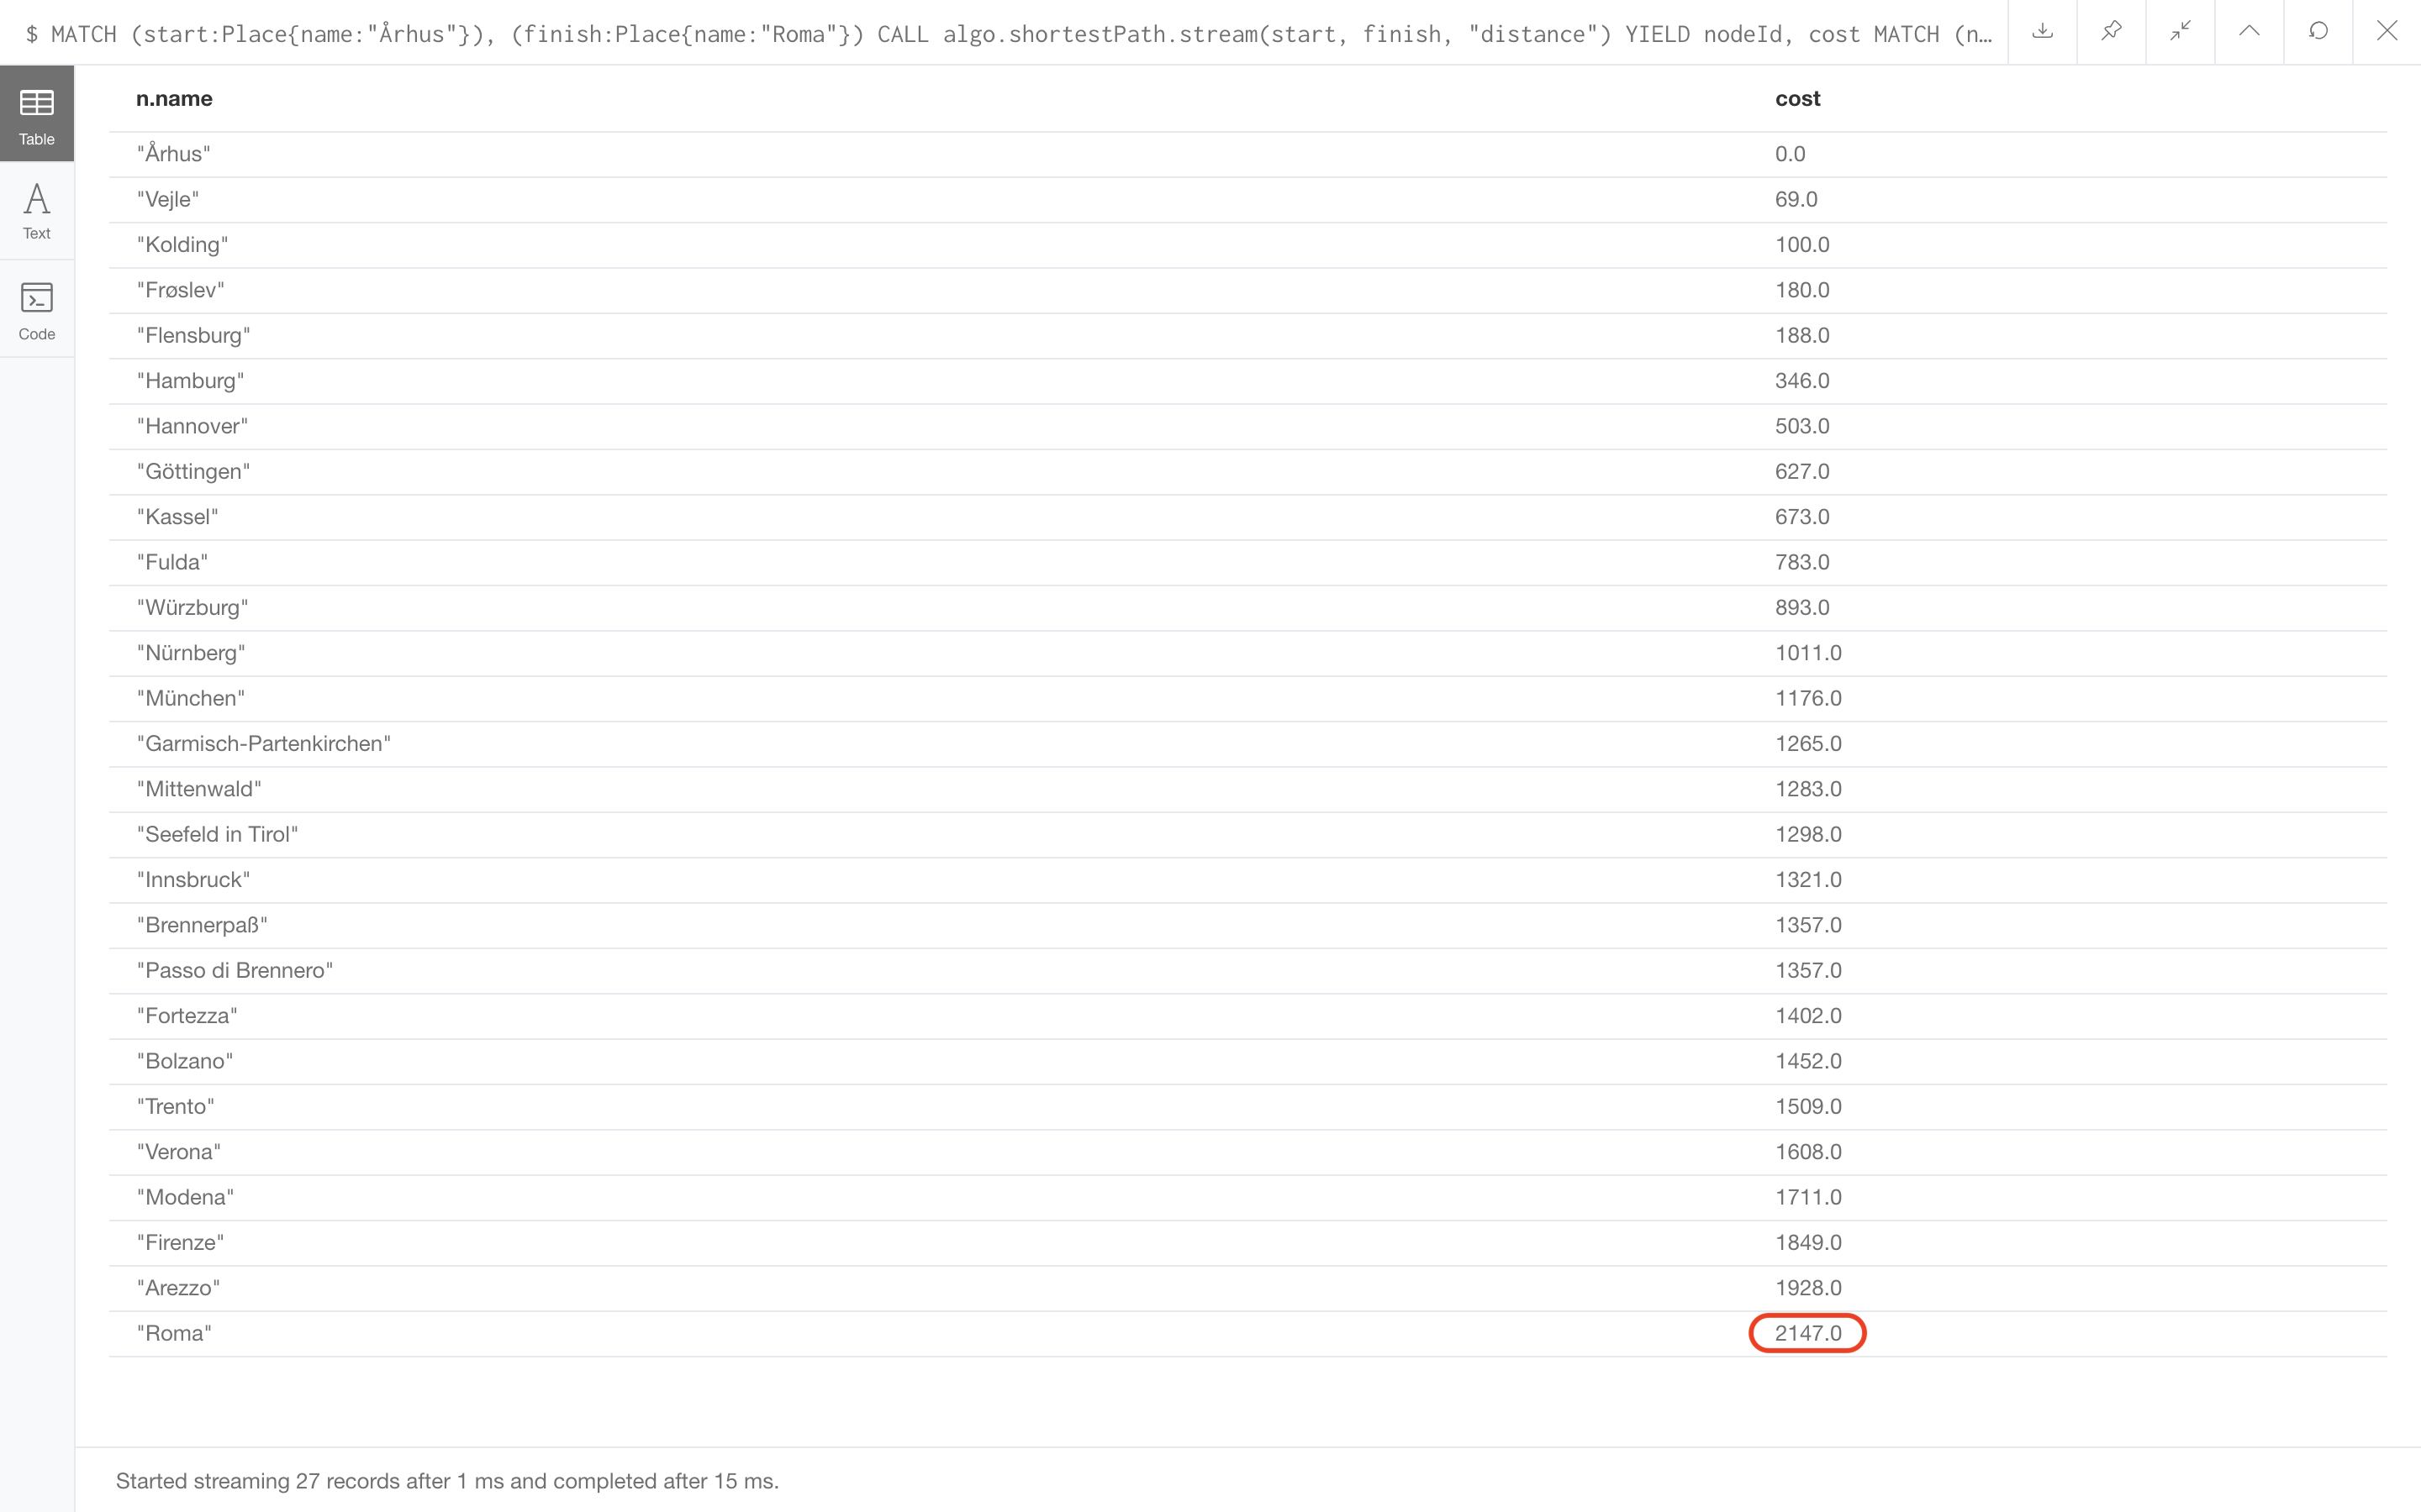This screenshot has width=2421, height=1512.
Task: Switch to the Code result view
Action: [x=37, y=309]
